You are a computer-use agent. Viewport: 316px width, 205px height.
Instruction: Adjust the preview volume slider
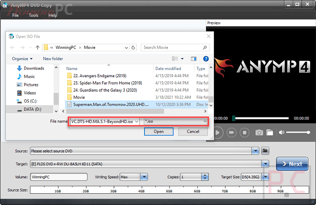click(x=298, y=132)
